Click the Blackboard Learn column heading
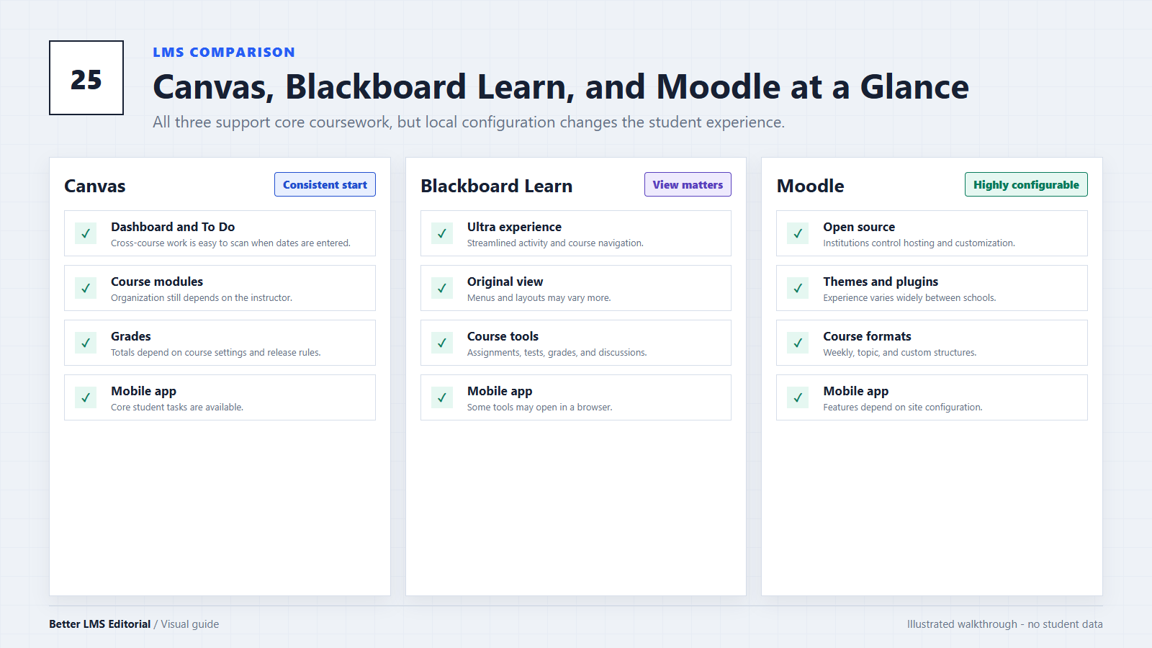Viewport: 1152px width, 648px height. [x=497, y=186]
